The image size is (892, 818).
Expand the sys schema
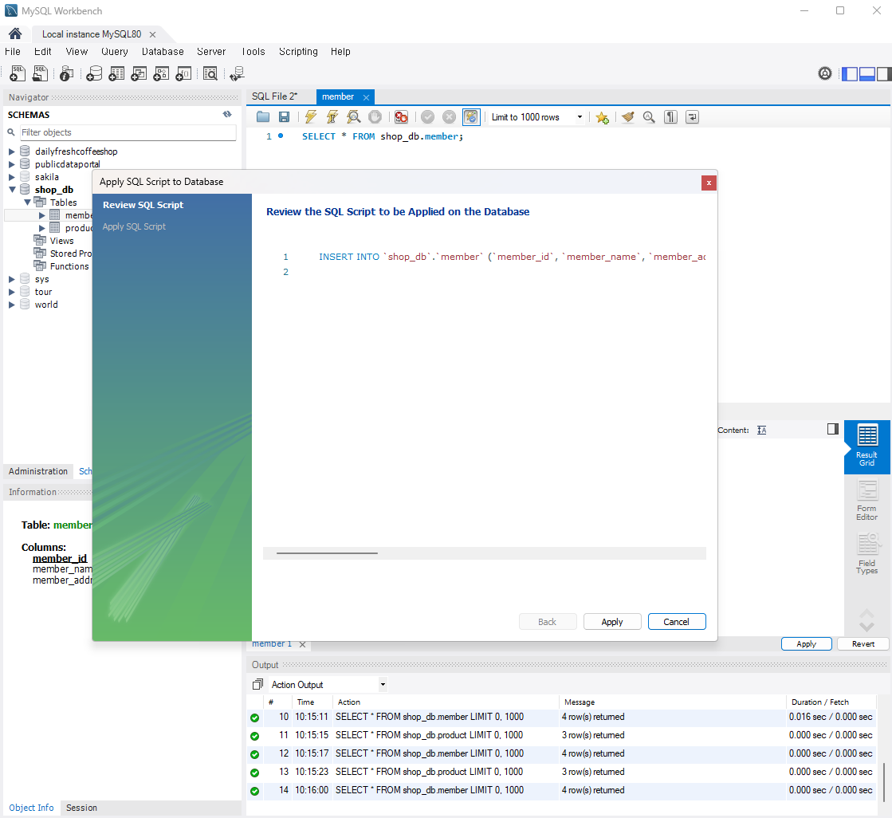click(x=11, y=279)
